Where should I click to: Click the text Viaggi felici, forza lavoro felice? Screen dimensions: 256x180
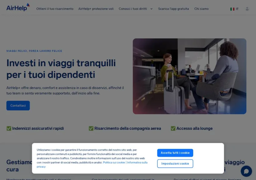pyautogui.click(x=34, y=51)
